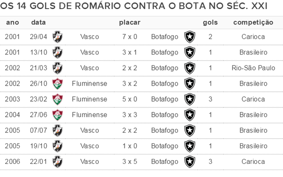Screen dimensions: 283x177
Task: Click the Botafogo crest in the 3 x 3 row
Action: [x=189, y=115]
